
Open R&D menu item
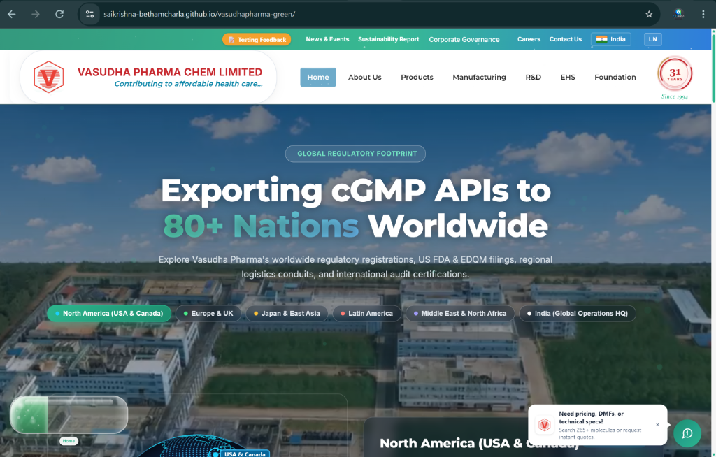pyautogui.click(x=533, y=77)
